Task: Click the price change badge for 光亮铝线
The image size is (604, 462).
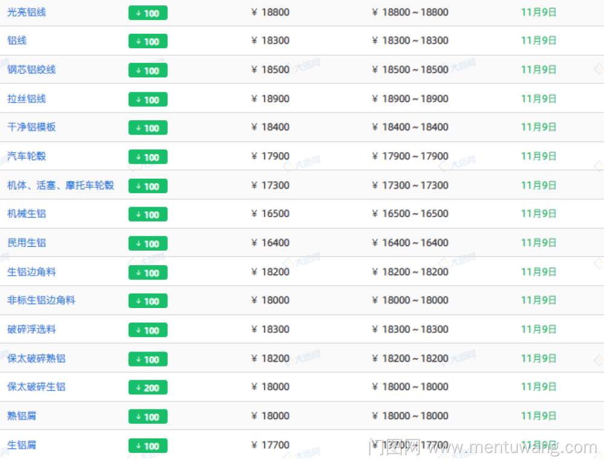Action: (x=148, y=13)
